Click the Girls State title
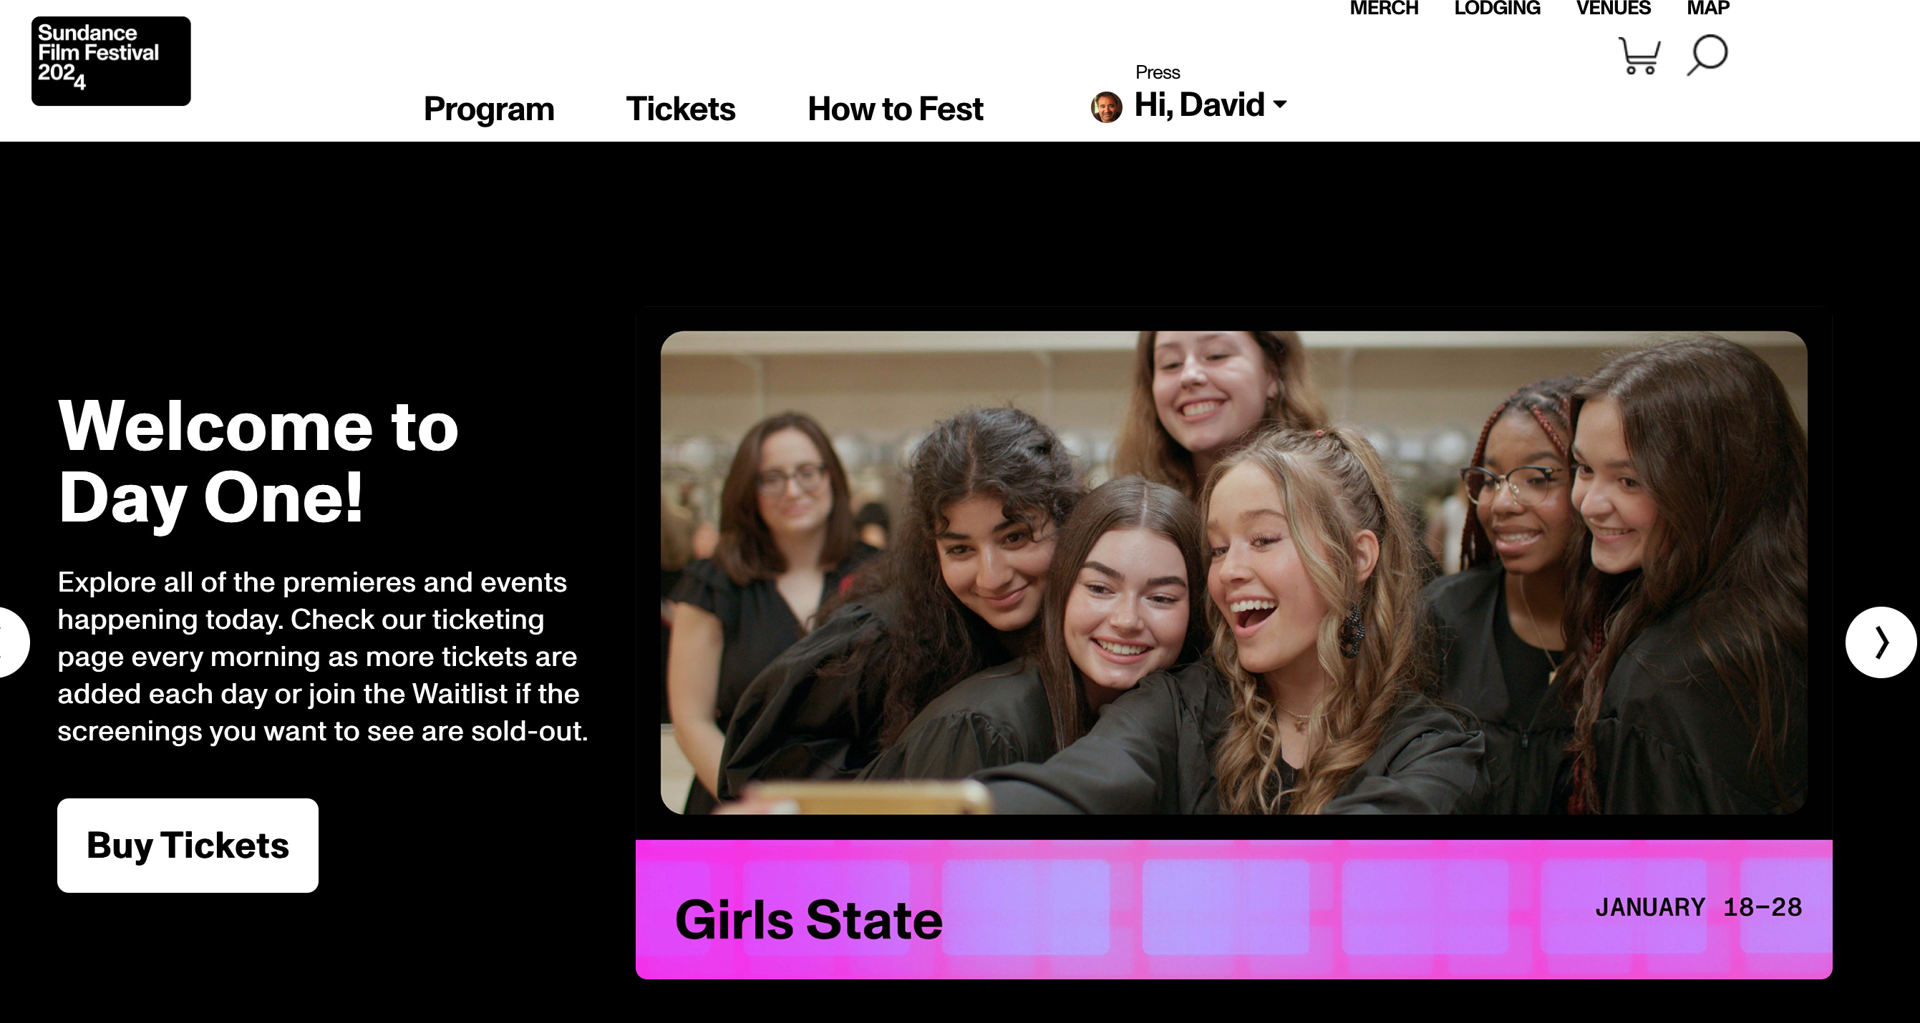Screen dimensions: 1920x1023 [809, 920]
